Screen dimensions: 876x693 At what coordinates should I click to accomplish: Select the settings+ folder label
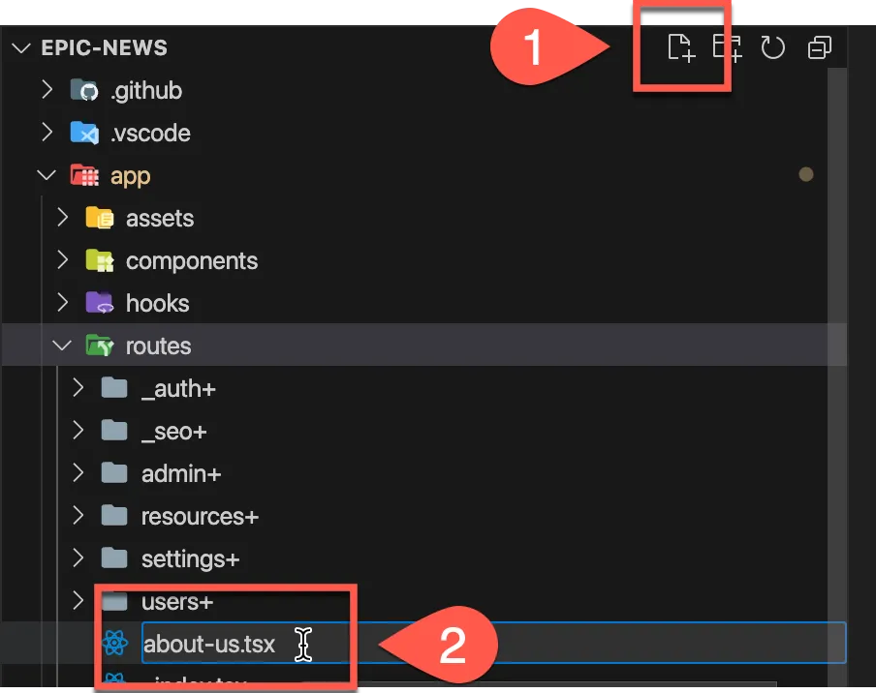191,559
